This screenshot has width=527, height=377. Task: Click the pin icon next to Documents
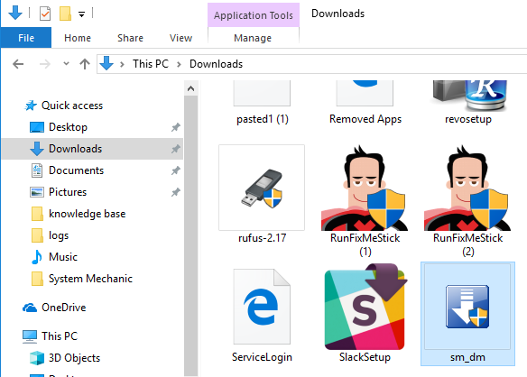[x=175, y=170]
